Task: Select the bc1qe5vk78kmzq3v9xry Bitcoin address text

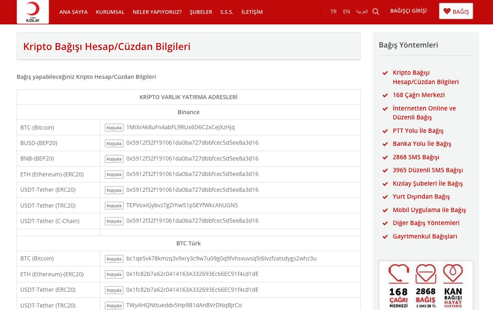Action: tap(222, 258)
